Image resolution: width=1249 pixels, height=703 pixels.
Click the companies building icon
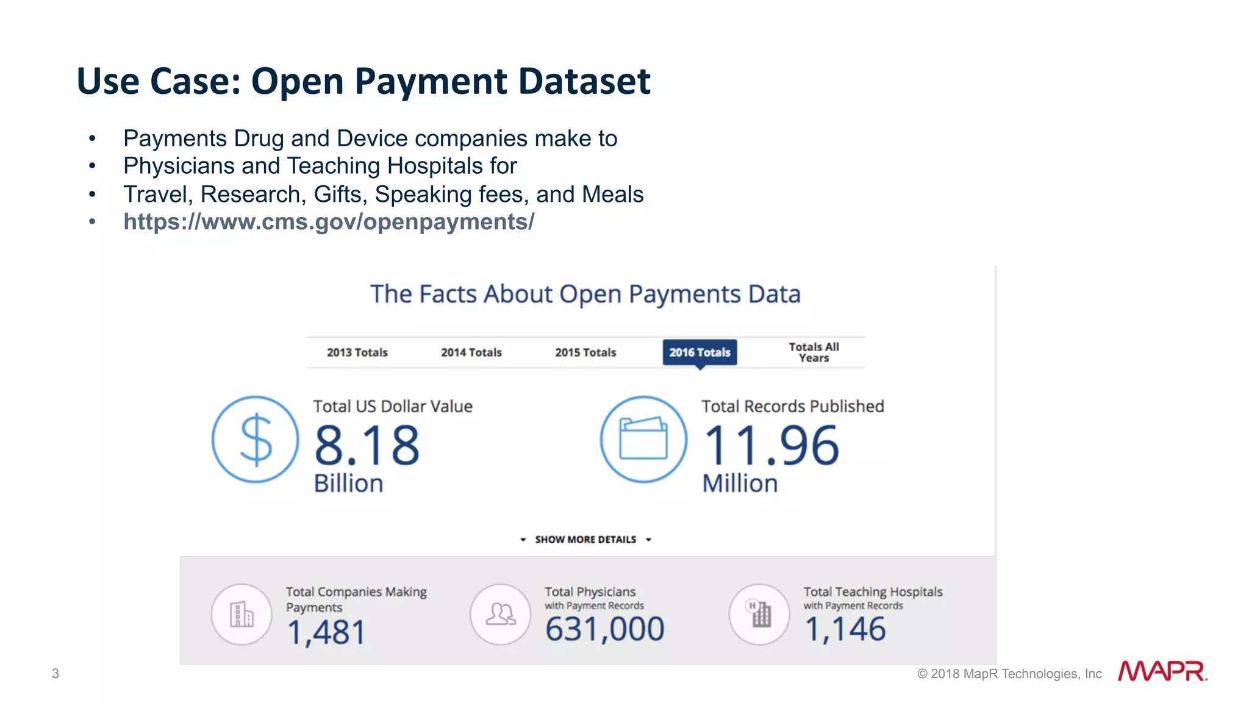click(x=242, y=615)
